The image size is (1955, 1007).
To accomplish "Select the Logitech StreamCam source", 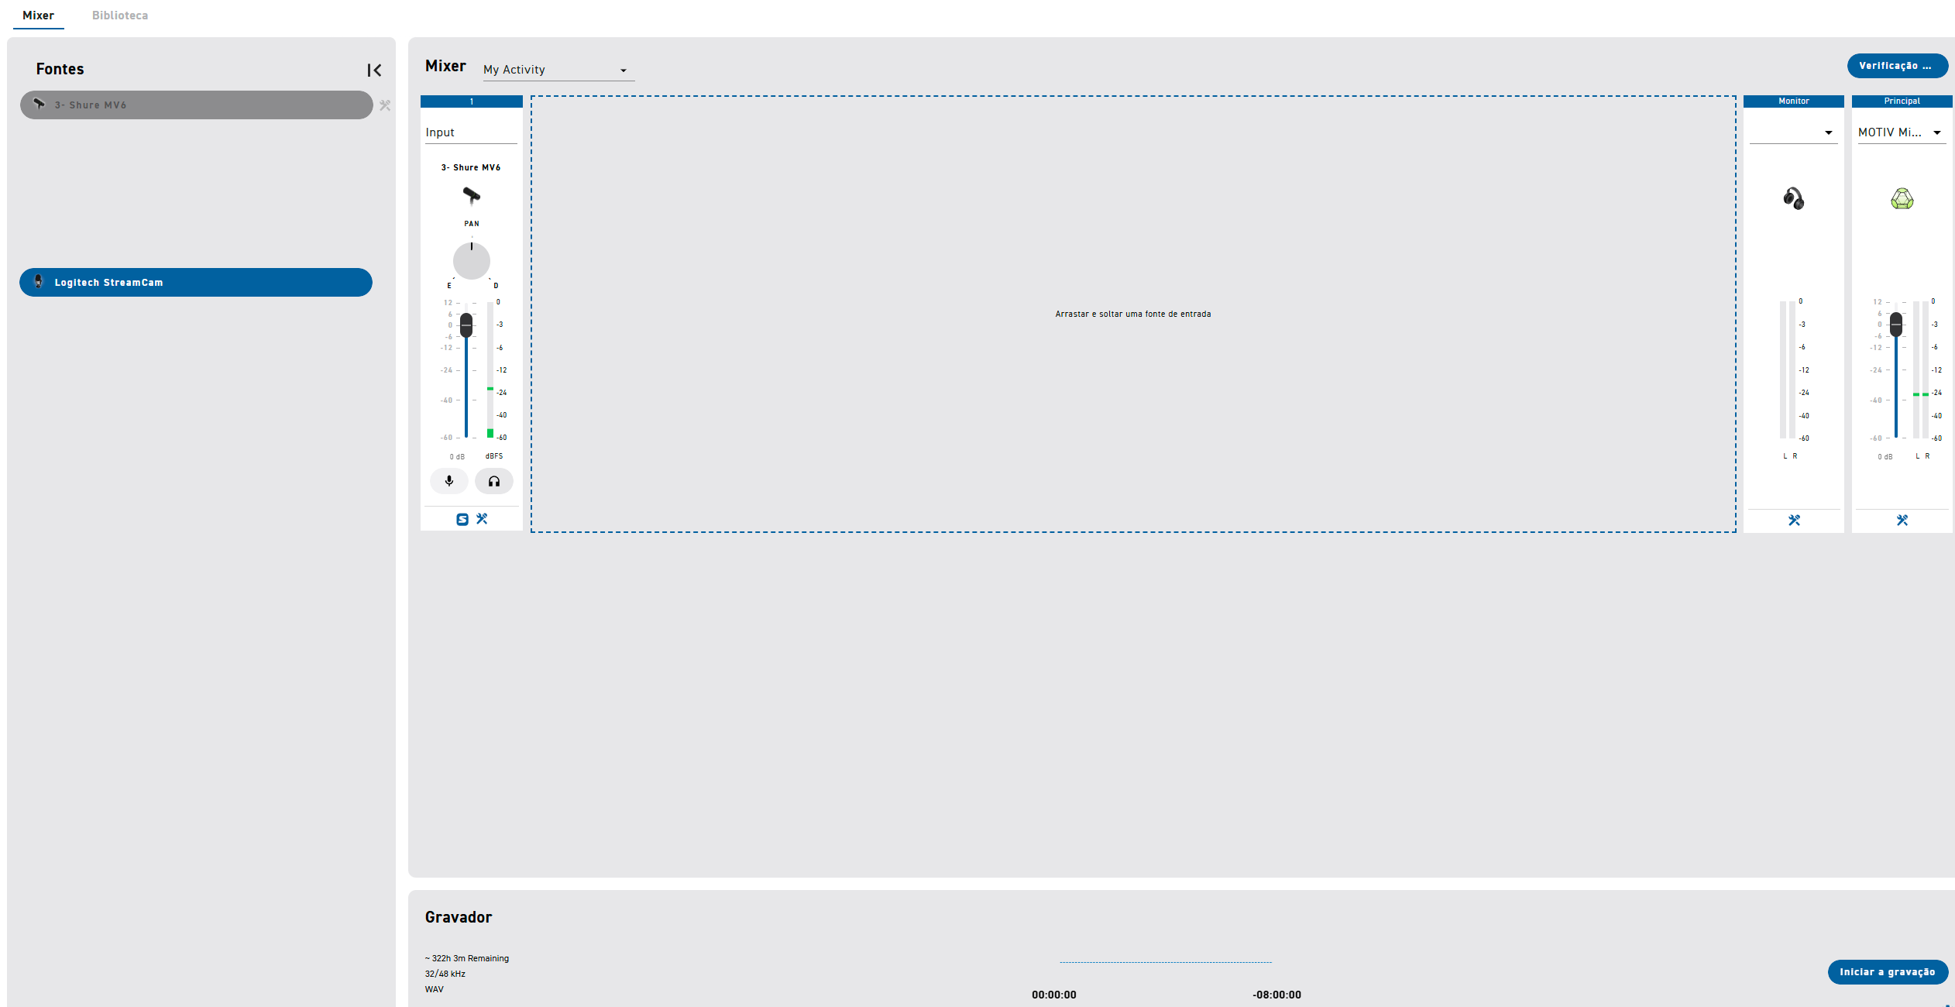I will pos(196,283).
